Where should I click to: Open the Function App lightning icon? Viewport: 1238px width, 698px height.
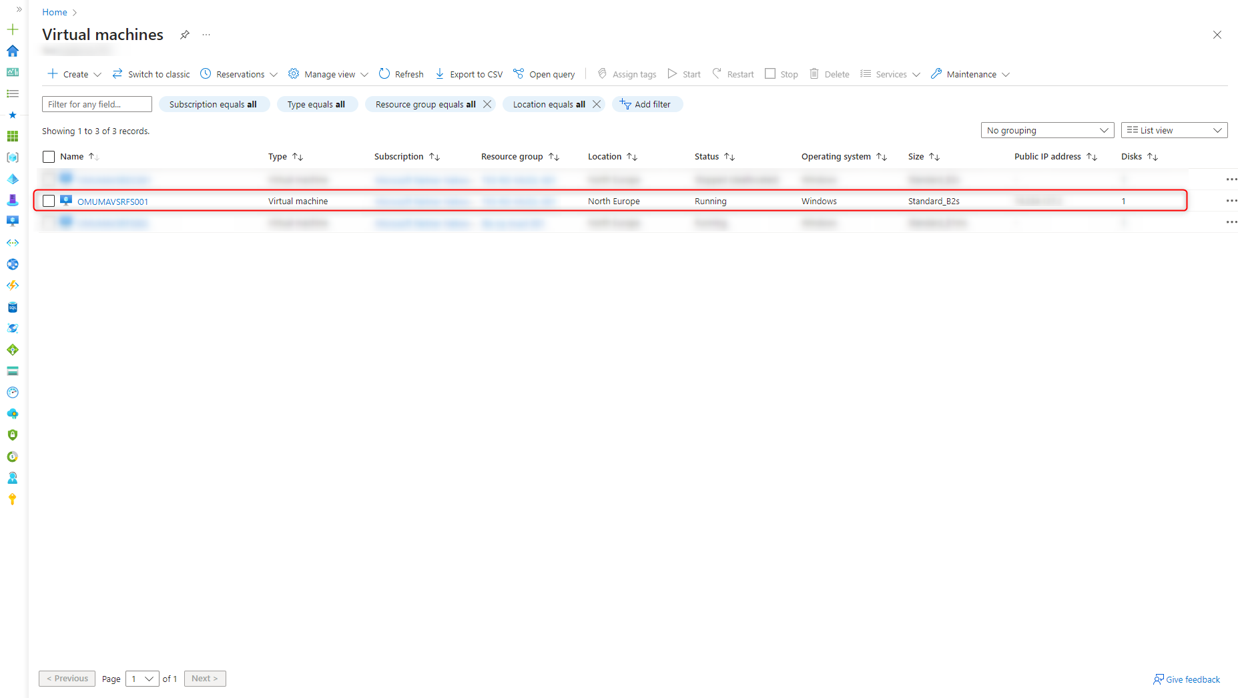[x=13, y=285]
